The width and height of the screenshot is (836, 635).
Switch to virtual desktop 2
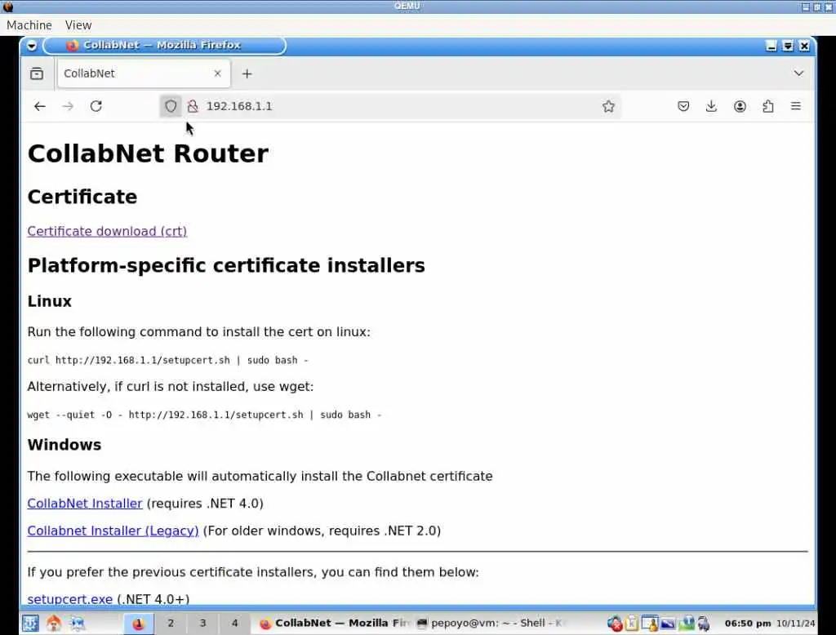[171, 624]
